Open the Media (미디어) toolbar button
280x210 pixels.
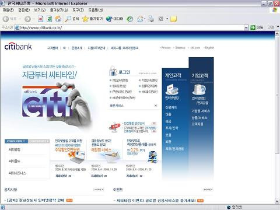(115, 19)
